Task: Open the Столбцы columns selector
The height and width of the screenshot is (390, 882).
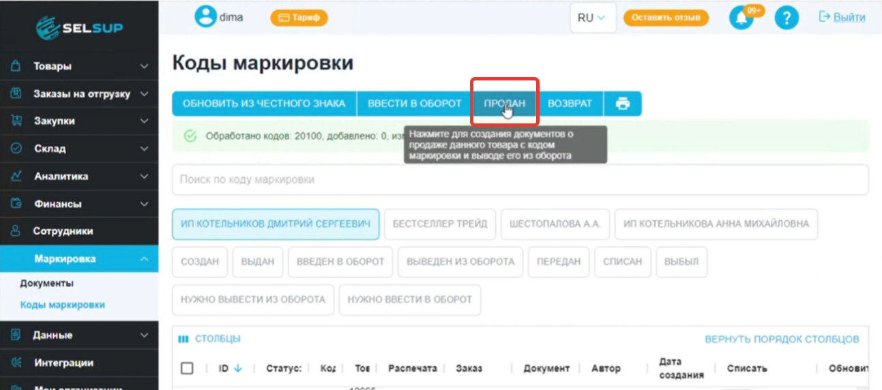Action: [209, 339]
